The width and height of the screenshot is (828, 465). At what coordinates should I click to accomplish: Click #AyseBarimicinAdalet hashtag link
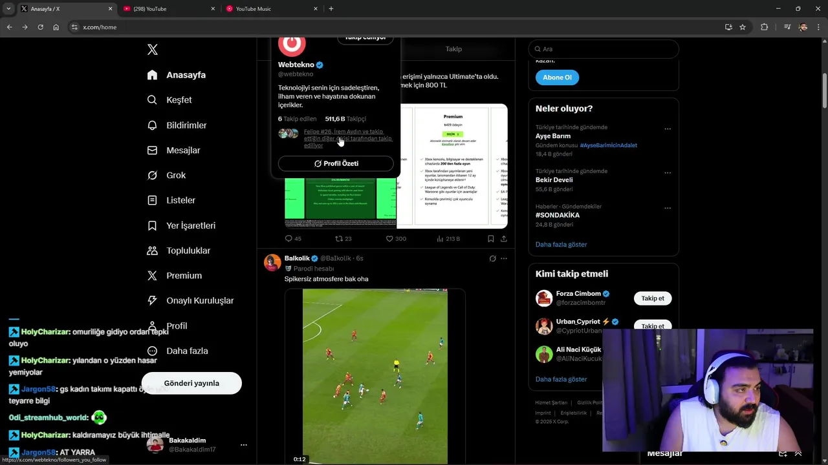pos(609,145)
